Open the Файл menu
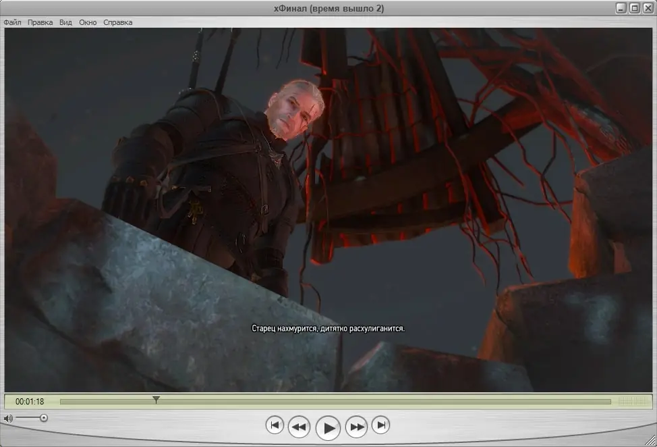The image size is (657, 447). [x=13, y=22]
